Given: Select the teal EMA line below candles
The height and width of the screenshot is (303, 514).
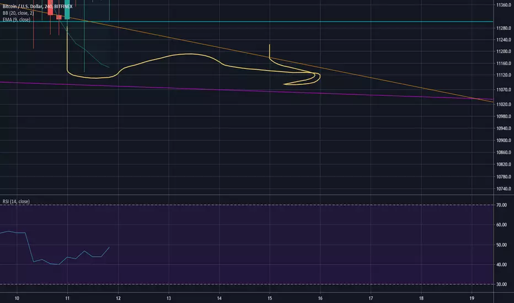Looking at the screenshot, I should (84, 49).
